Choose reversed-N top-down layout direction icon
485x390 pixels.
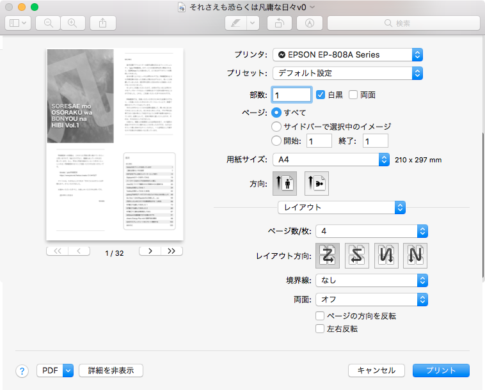point(386,256)
